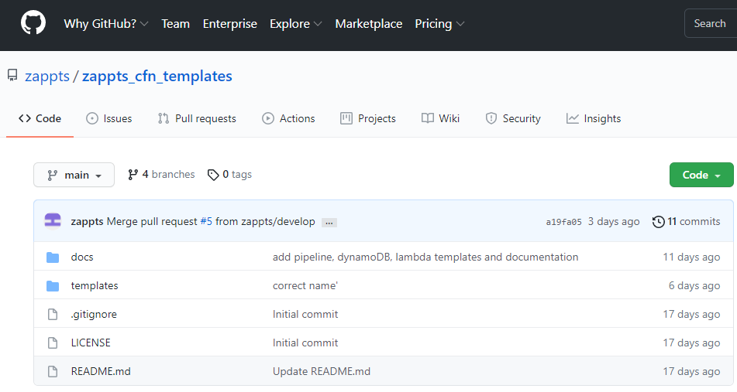The image size is (737, 392).
Task: Select the Code tab
Action: point(40,118)
